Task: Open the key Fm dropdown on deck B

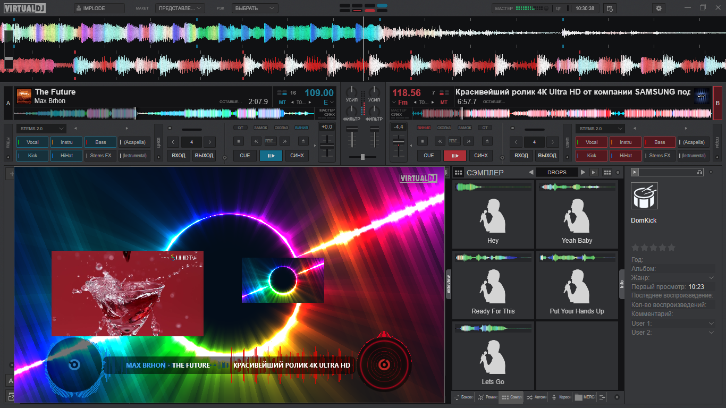Action: pos(400,102)
